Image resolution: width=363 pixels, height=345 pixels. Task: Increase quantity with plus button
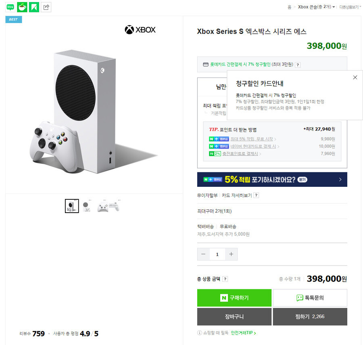231,254
